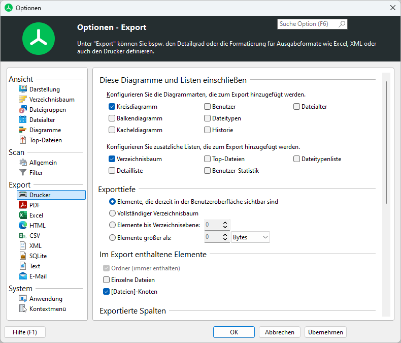This screenshot has width=401, height=343.
Task: Select the Drucker printer icon
Action: [23, 195]
